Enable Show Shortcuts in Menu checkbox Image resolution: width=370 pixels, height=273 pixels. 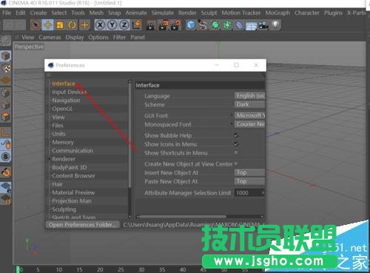(236, 152)
